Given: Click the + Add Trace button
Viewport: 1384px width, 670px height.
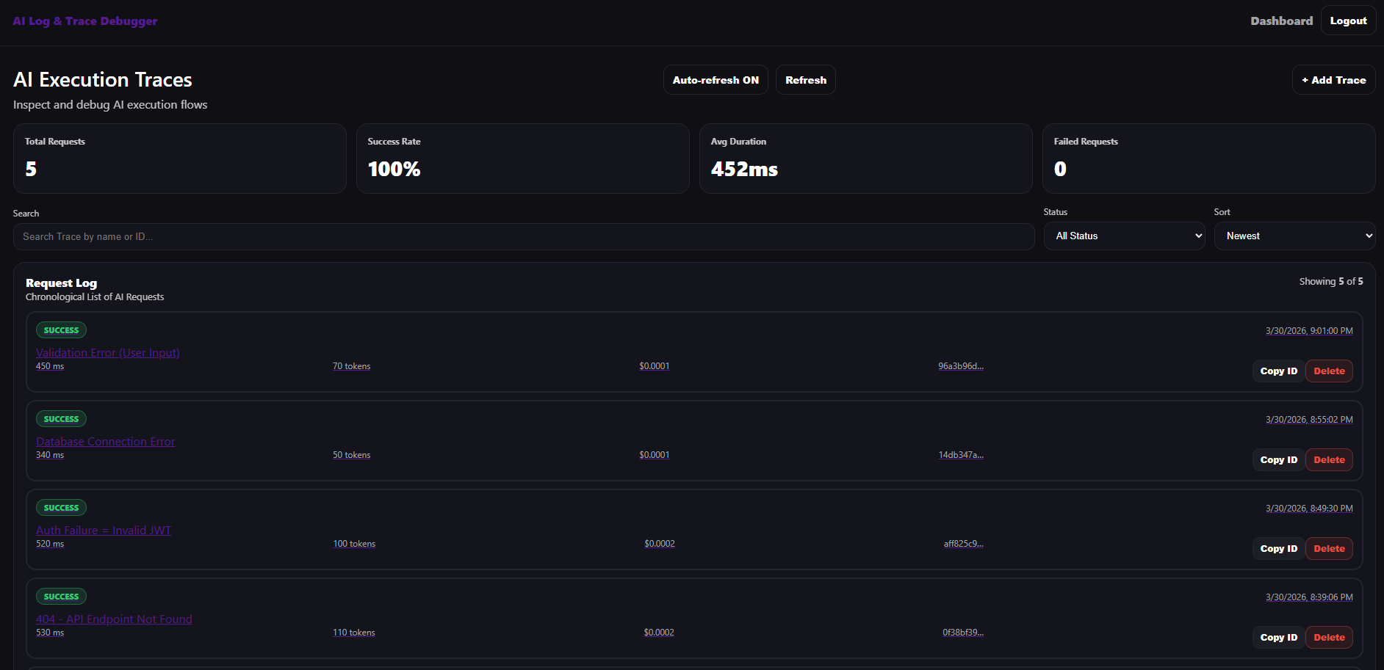Looking at the screenshot, I should pyautogui.click(x=1333, y=80).
